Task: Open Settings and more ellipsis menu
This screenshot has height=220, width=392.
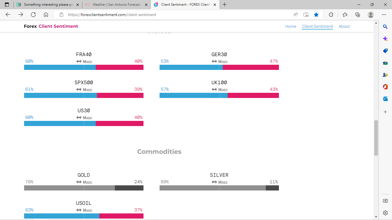Action: point(384,15)
